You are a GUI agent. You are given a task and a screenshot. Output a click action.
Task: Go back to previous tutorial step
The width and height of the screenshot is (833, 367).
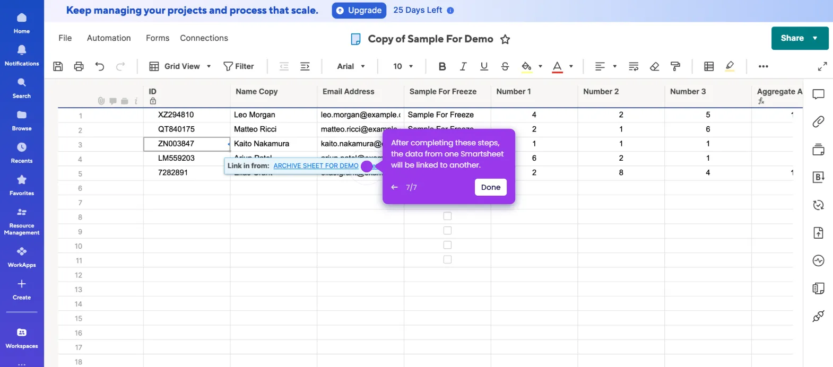point(394,187)
